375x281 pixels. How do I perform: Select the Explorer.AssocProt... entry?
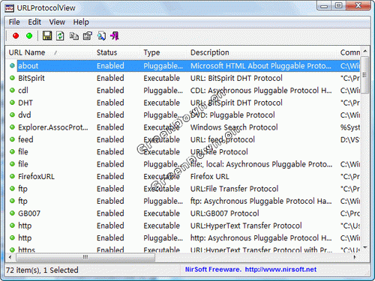tap(53, 127)
